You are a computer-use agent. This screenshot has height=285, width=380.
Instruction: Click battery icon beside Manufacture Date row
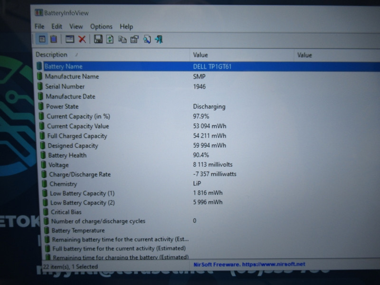click(40, 96)
